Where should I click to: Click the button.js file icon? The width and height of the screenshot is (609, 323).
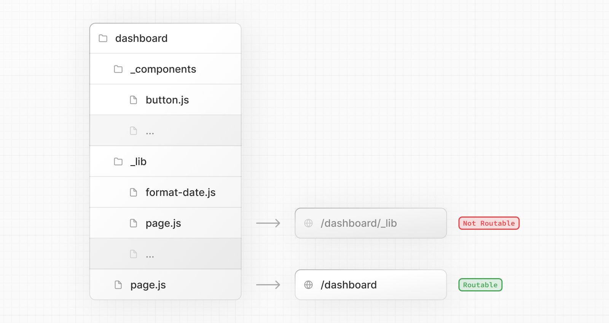pyautogui.click(x=134, y=100)
